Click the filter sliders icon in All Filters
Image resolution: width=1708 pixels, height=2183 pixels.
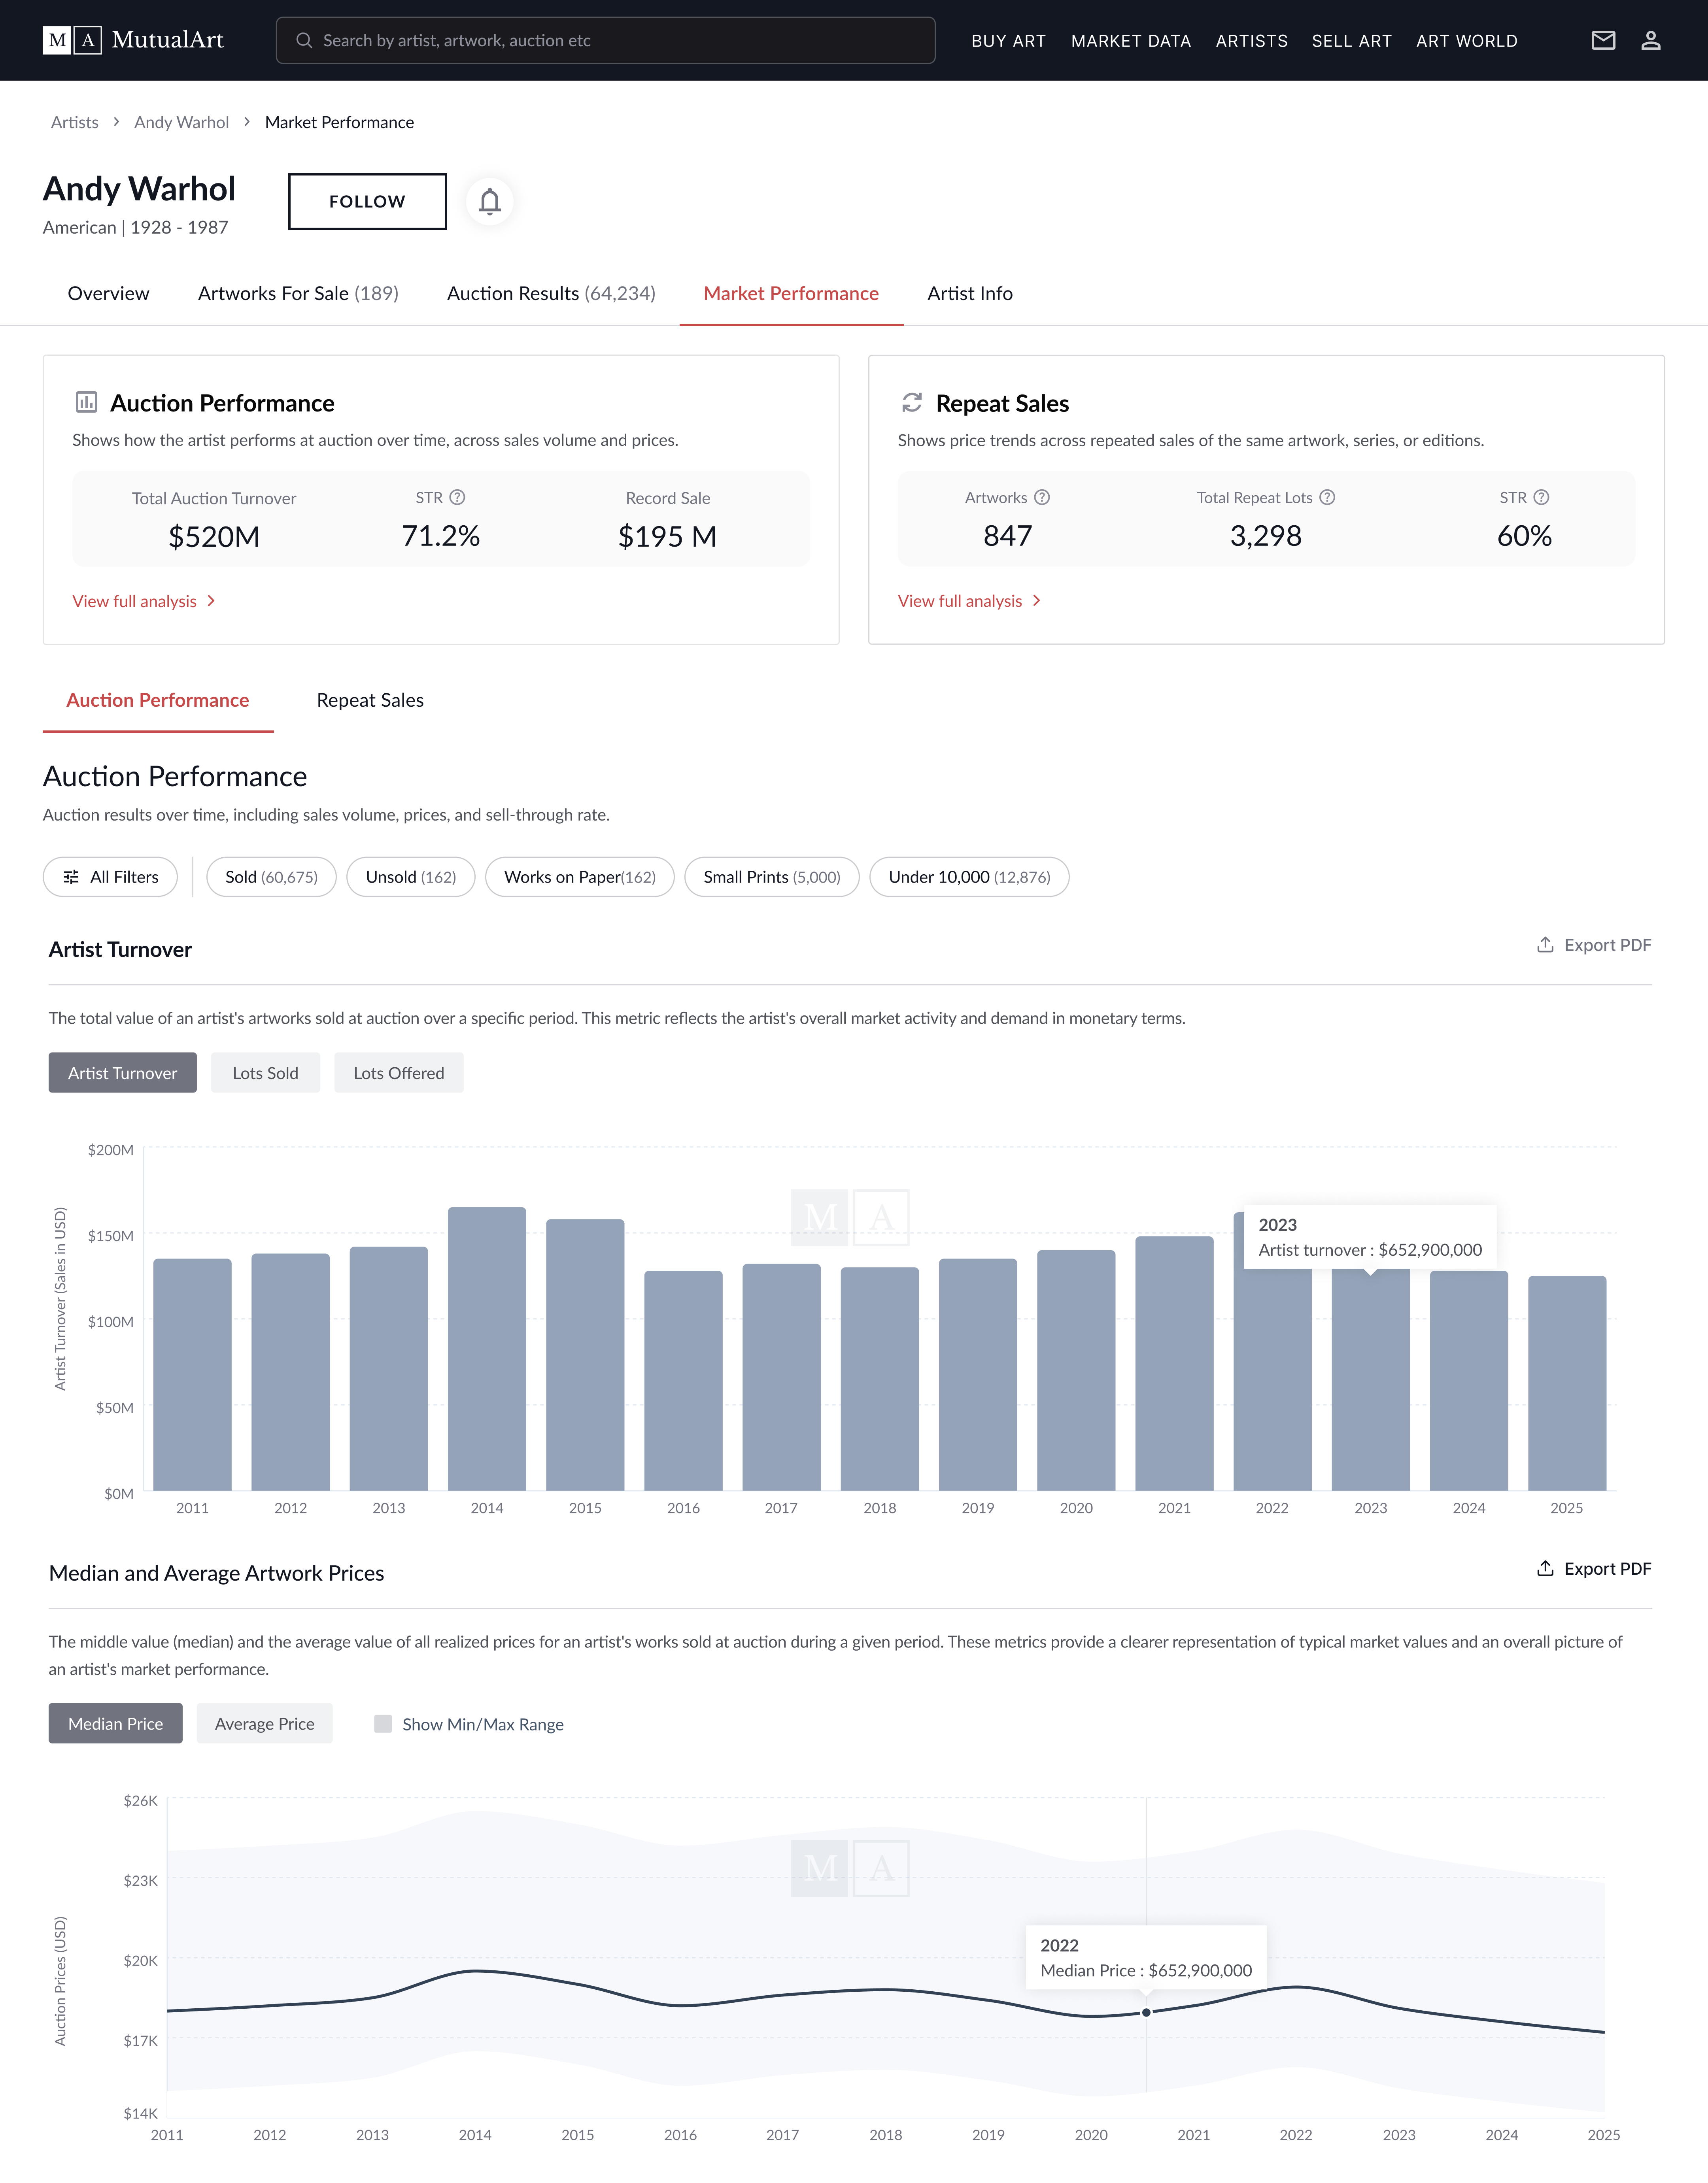[71, 877]
